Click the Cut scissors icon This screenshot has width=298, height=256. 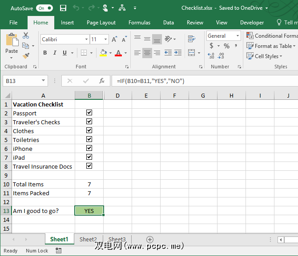tap(26, 36)
